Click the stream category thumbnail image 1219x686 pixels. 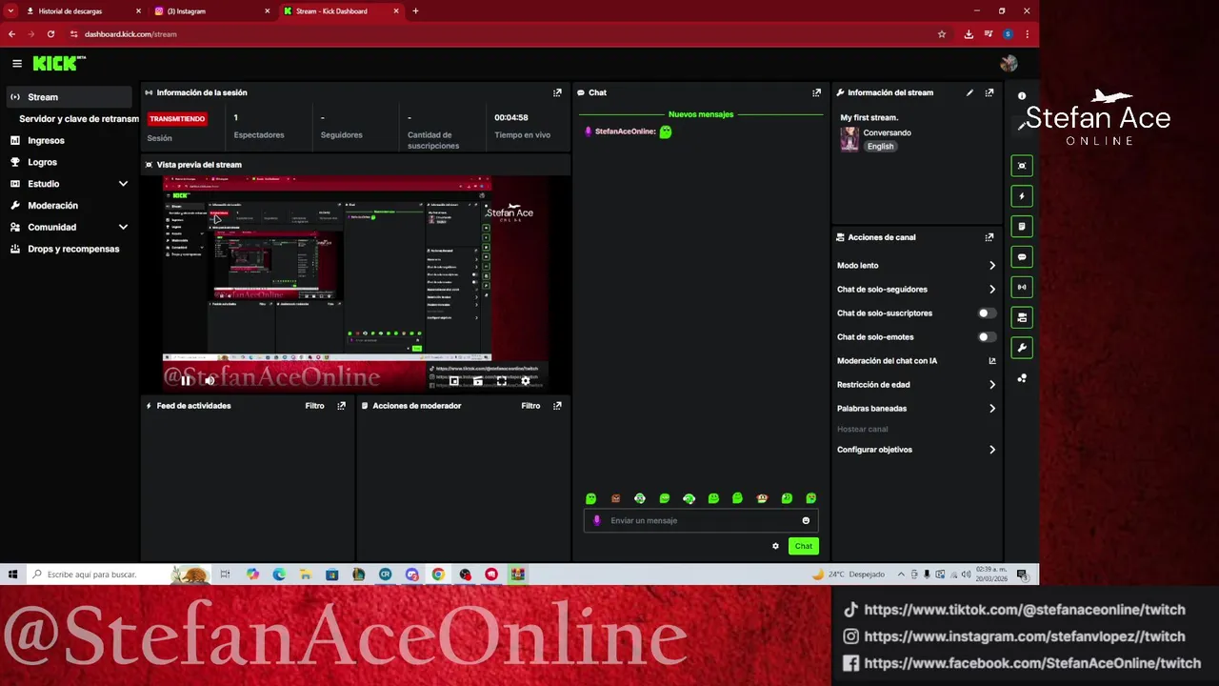[849, 139]
